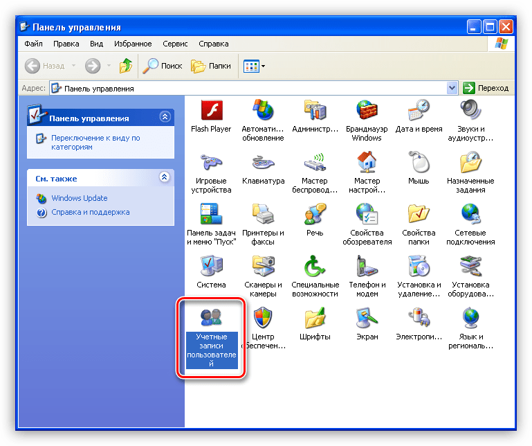Open Учетные записи пользователей icon

coord(211,319)
